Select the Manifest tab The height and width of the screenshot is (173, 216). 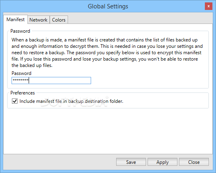[16, 20]
